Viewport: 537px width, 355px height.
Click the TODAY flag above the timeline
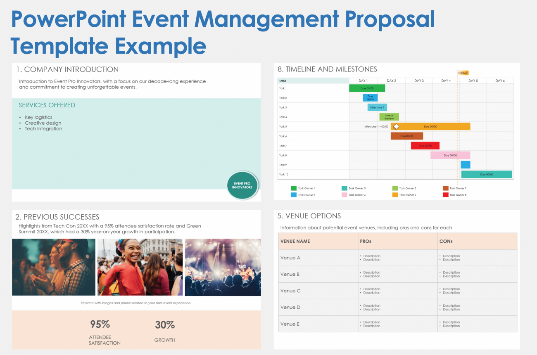pyautogui.click(x=463, y=72)
